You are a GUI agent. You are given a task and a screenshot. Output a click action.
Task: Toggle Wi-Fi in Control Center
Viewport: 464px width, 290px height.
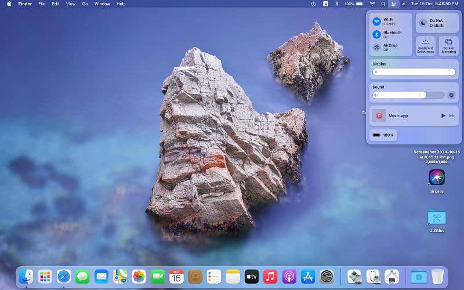376,21
